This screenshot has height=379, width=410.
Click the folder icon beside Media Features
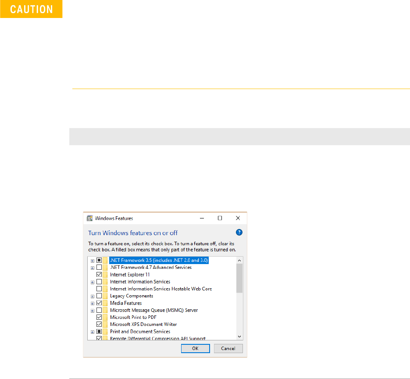coord(105,303)
